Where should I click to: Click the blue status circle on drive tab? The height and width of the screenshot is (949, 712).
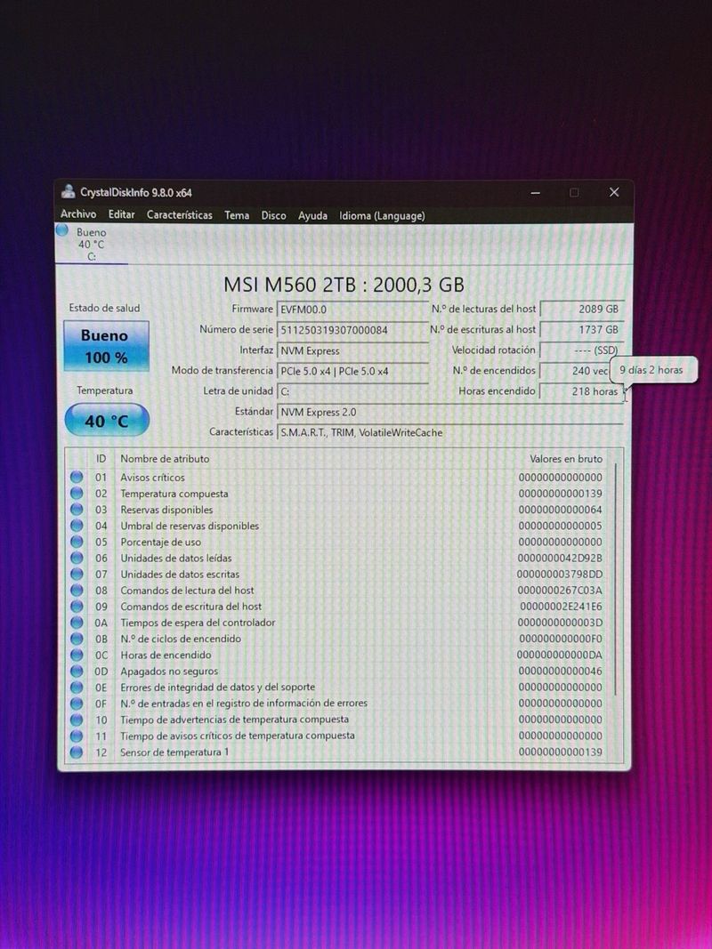pyautogui.click(x=61, y=230)
